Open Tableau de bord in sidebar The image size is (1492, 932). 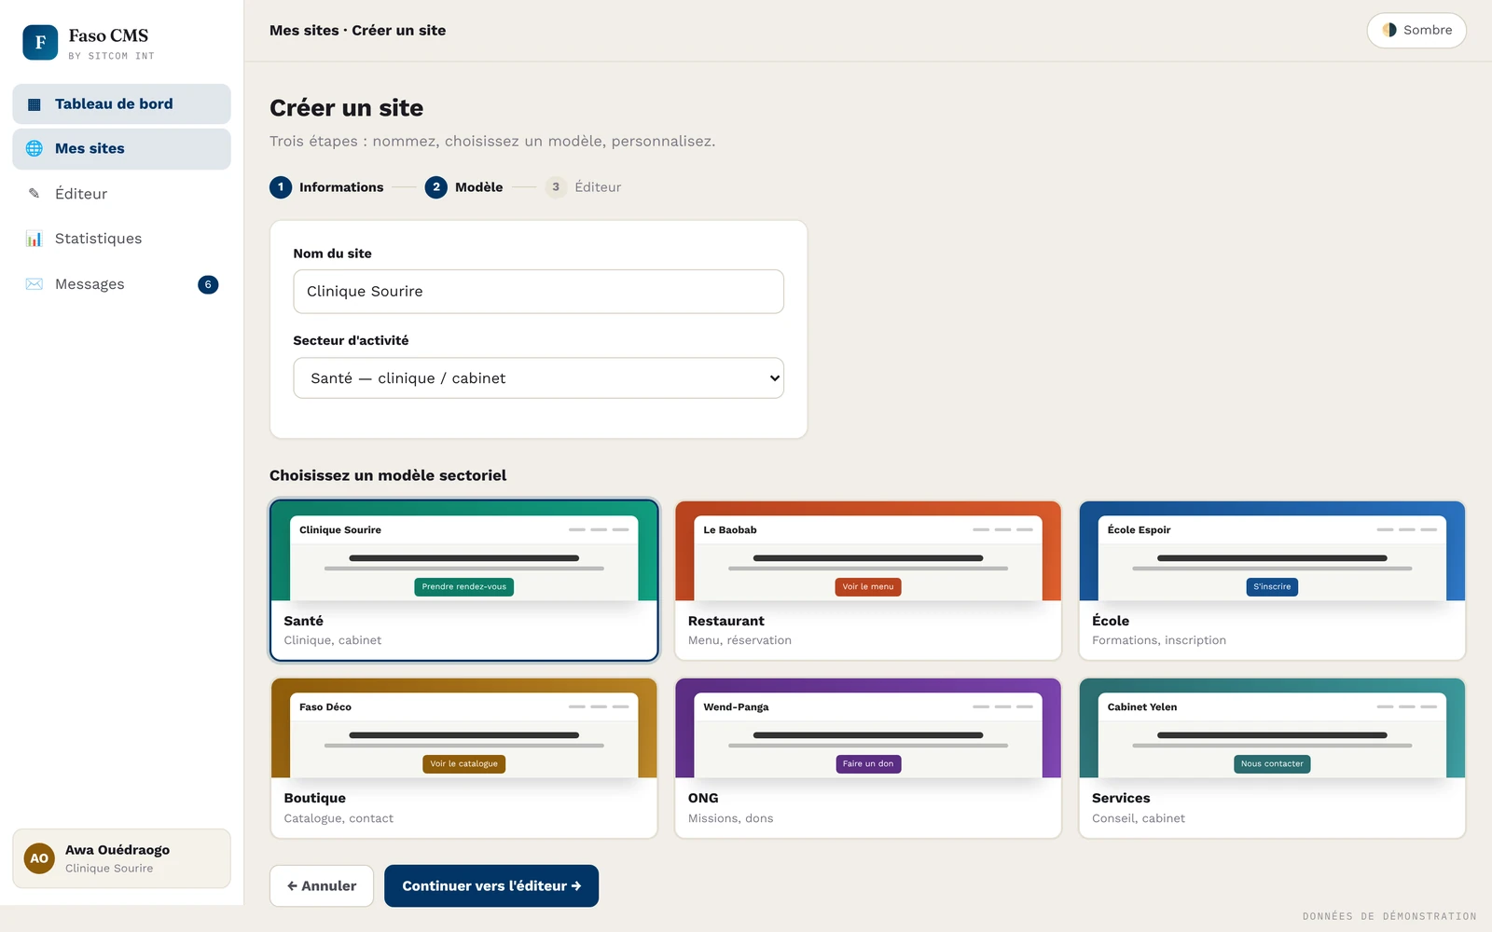point(121,104)
